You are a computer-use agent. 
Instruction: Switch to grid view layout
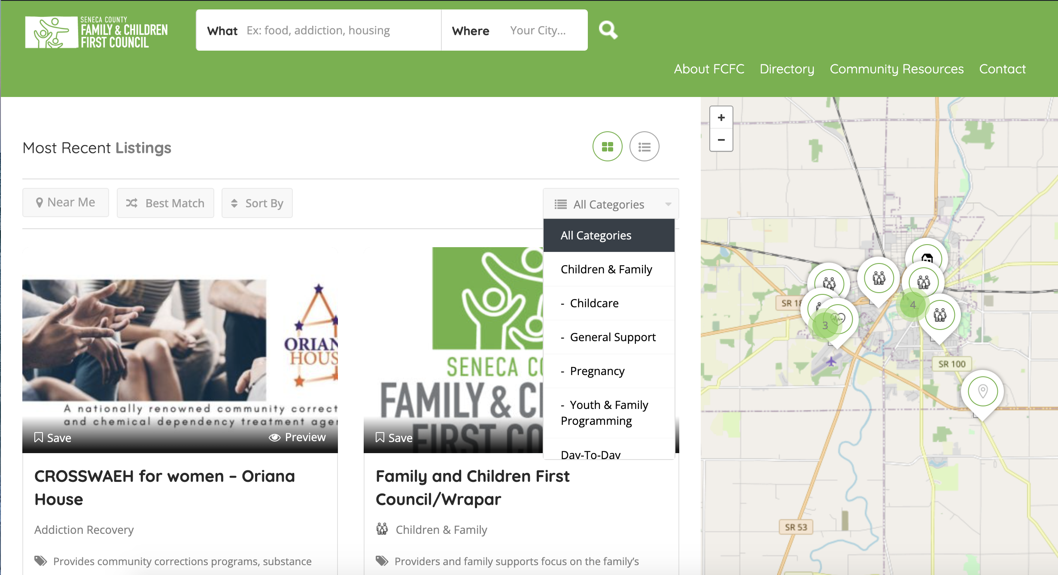[607, 147]
